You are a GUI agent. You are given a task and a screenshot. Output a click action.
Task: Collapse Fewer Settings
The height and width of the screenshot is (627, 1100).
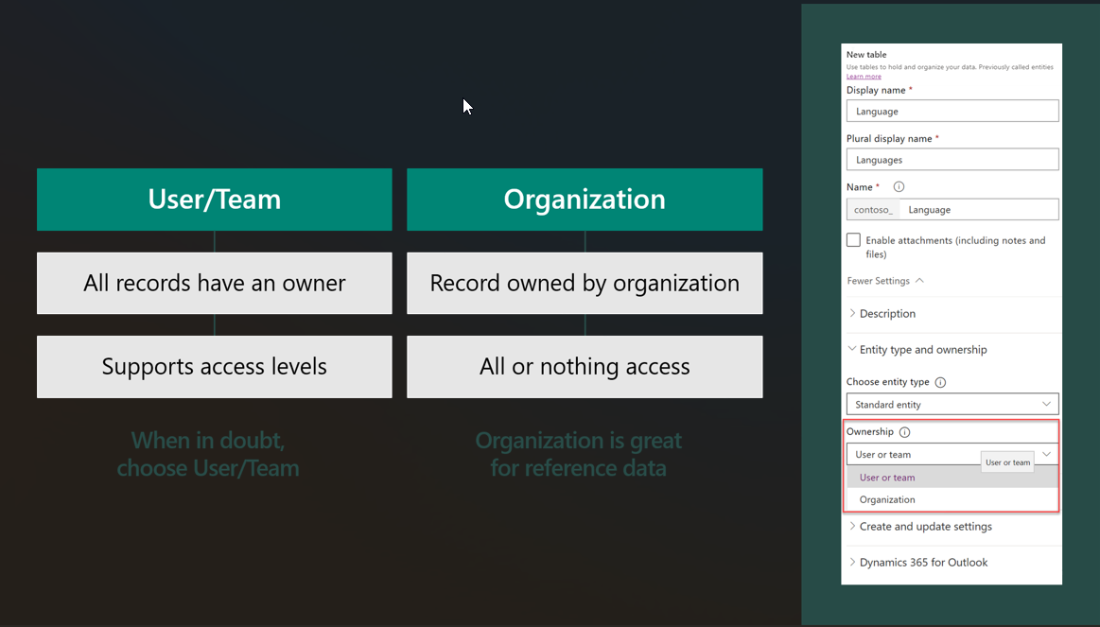(x=884, y=280)
